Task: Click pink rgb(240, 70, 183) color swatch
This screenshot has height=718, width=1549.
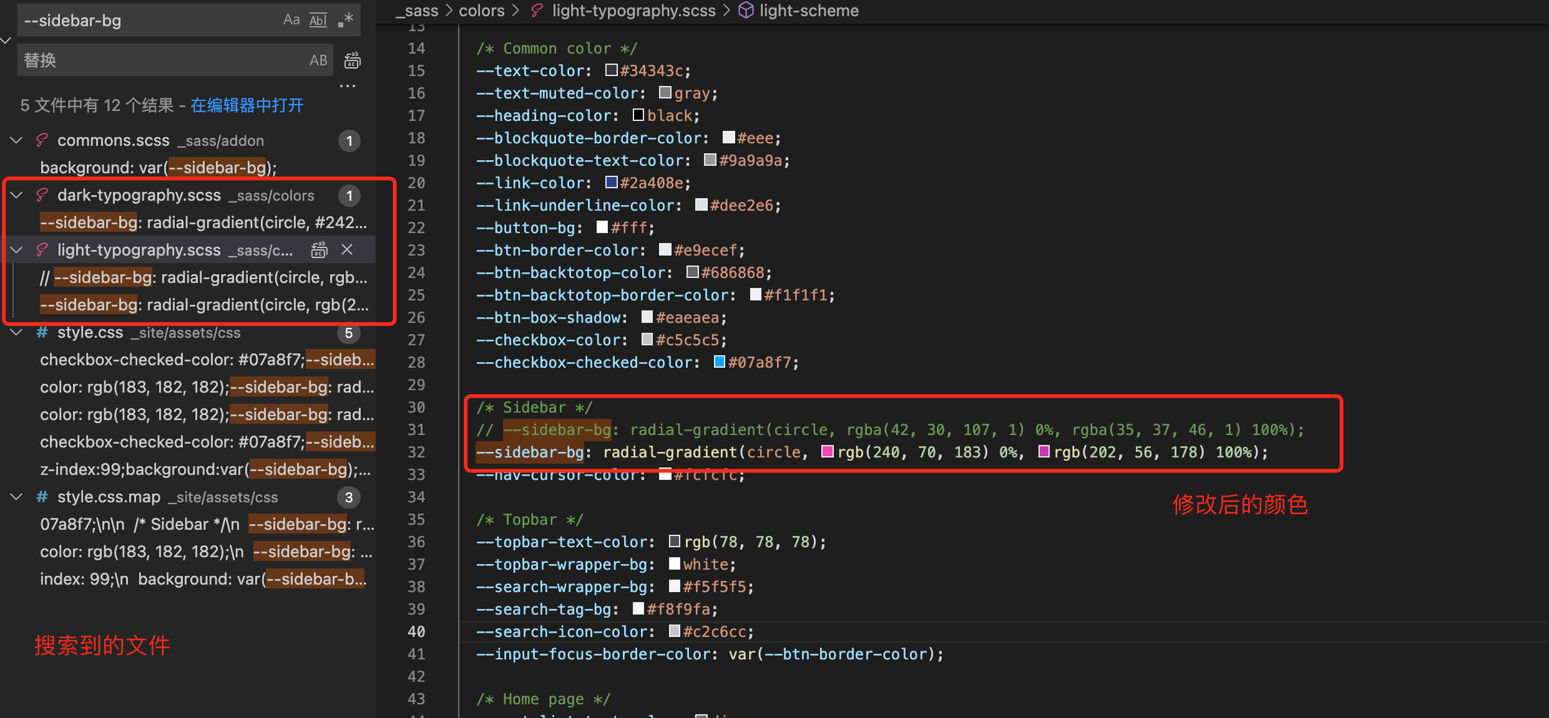Action: [x=828, y=451]
